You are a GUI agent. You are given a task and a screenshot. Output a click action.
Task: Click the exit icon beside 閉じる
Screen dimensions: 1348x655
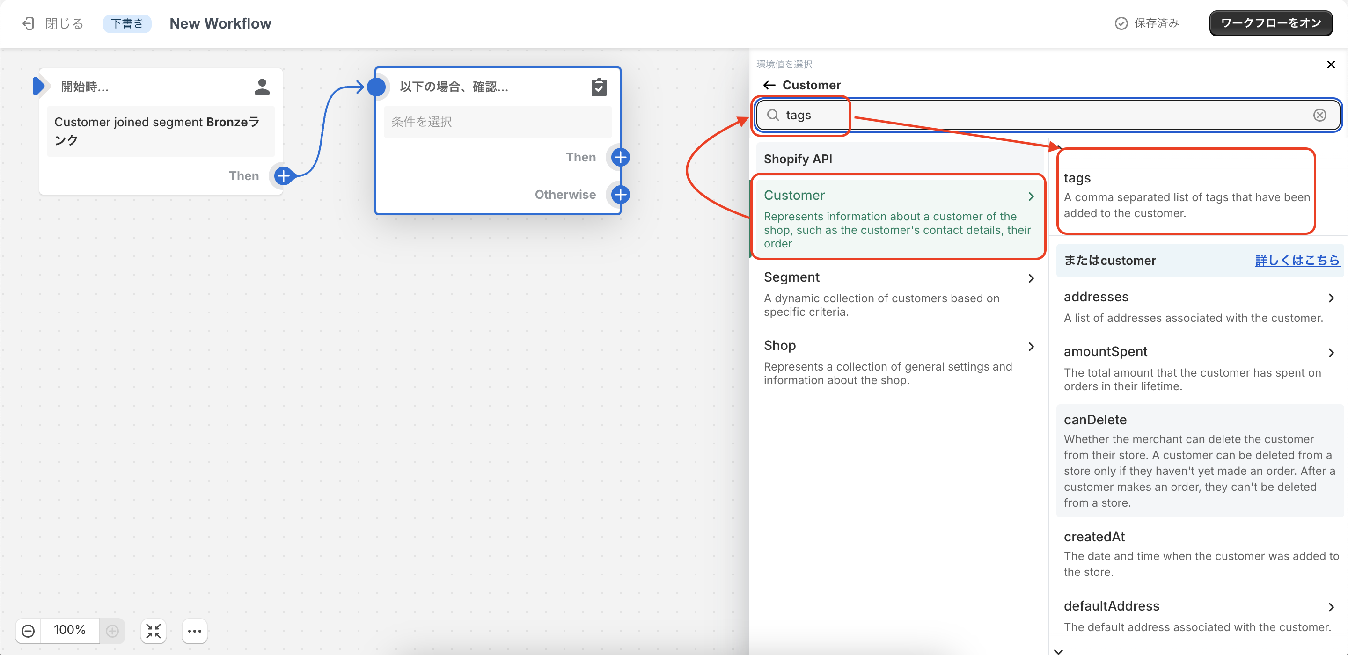(28, 23)
